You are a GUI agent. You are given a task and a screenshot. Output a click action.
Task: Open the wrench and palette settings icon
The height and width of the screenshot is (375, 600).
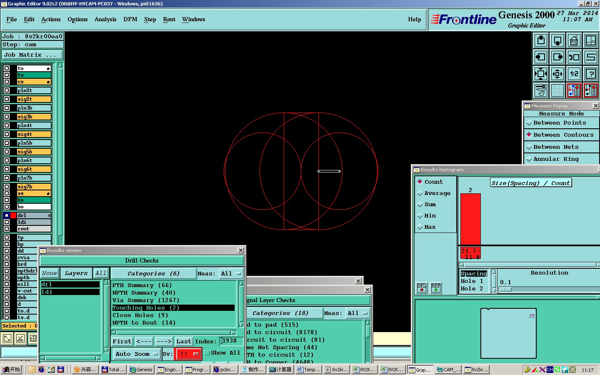(x=541, y=90)
